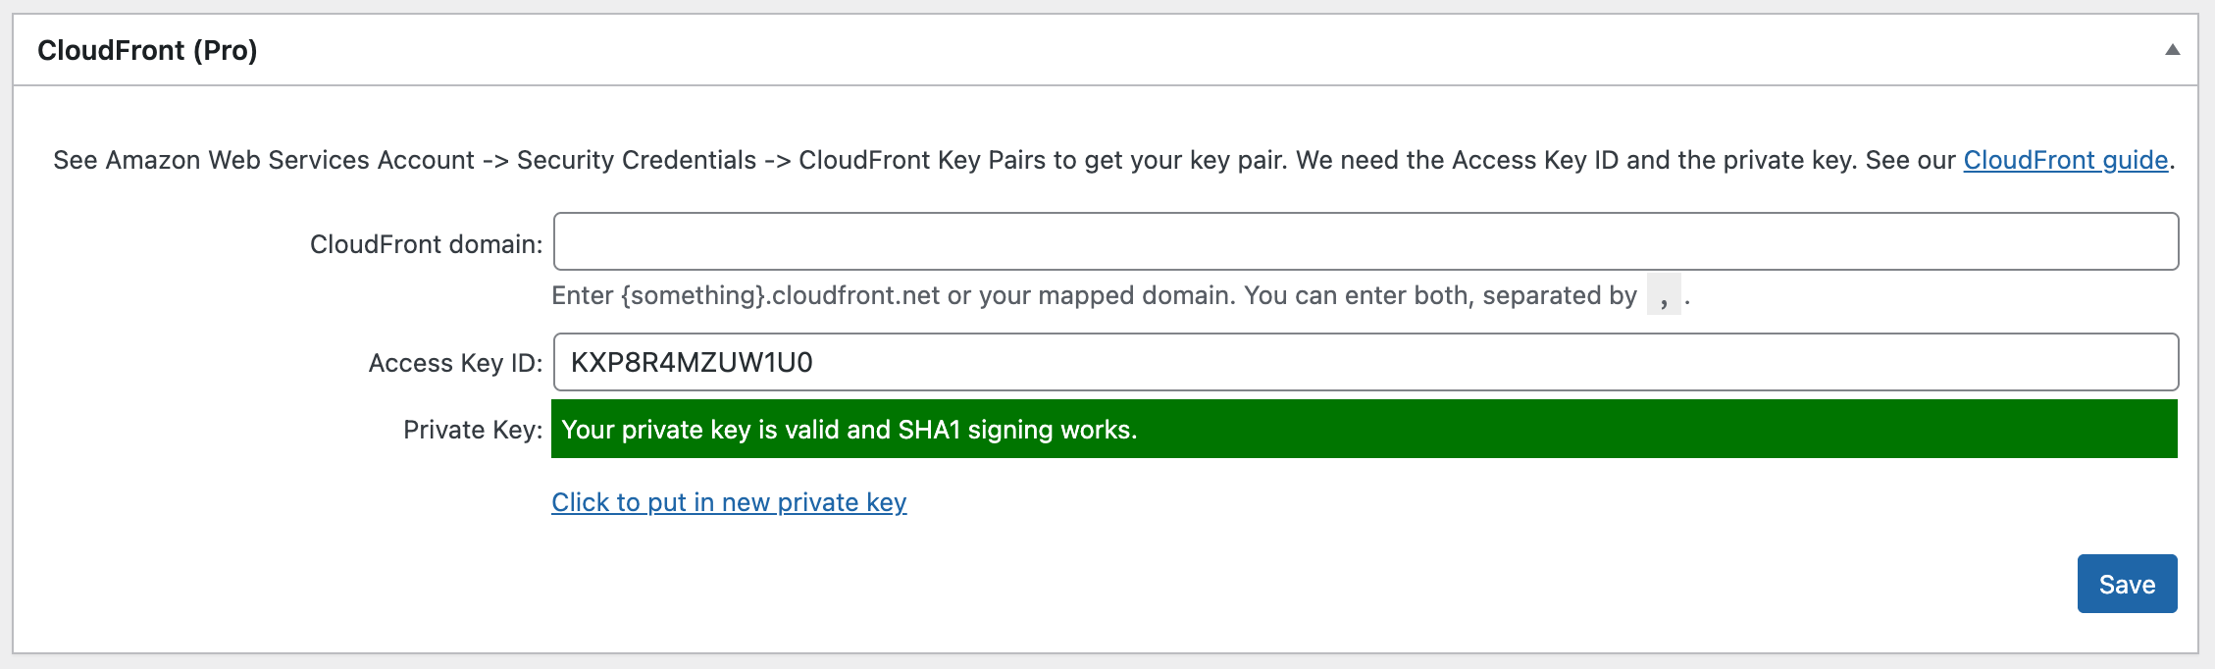Click the Access Key ID label
Image resolution: width=2215 pixels, height=669 pixels.
(x=455, y=363)
